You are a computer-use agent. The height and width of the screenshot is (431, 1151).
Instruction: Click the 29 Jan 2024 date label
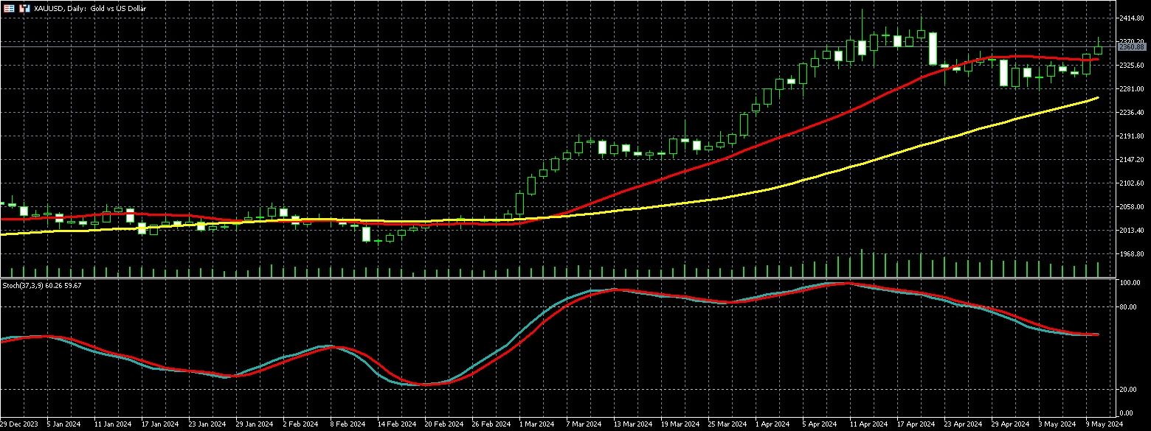[255, 424]
